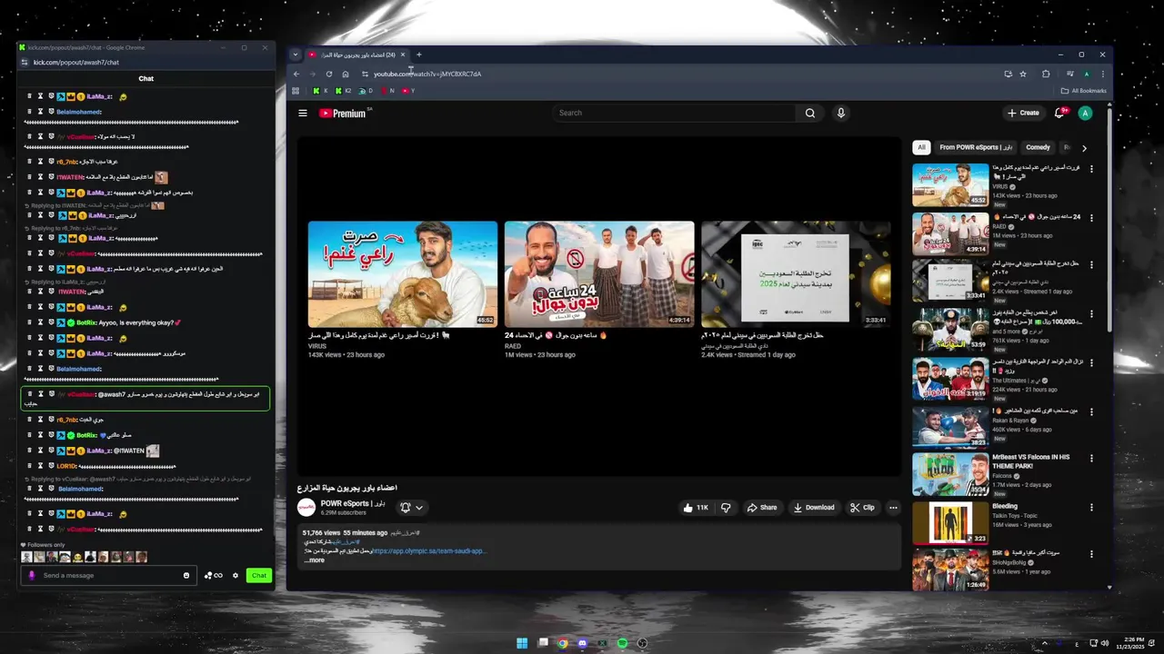Viewport: 1164px width, 654px height.
Task: Open Chrome three-dot menu
Action: pos(1103,74)
